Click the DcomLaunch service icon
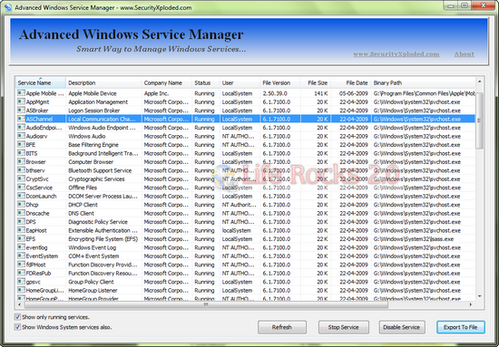The image size is (499, 347). [21, 196]
